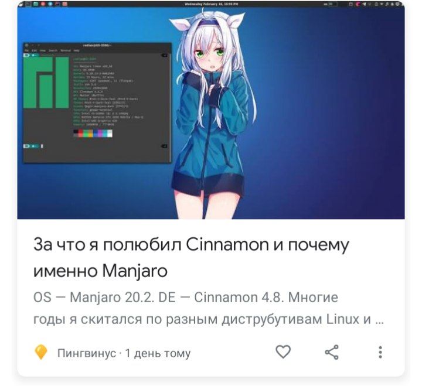Share the Manjaro Cinnamon article
The width and height of the screenshot is (422, 386).
point(332,352)
